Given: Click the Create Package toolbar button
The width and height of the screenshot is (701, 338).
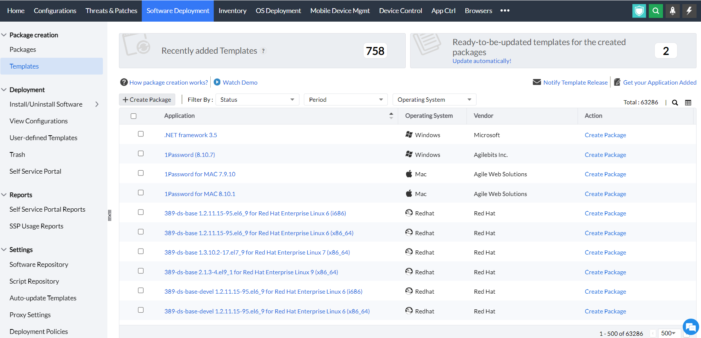Looking at the screenshot, I should coord(147,99).
